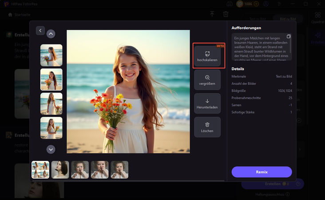Select the second highlighted beach thumbnail
This screenshot has height=200, width=325.
pyautogui.click(x=52, y=80)
